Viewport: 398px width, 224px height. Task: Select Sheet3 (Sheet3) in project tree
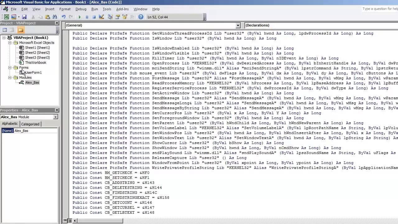point(37,58)
